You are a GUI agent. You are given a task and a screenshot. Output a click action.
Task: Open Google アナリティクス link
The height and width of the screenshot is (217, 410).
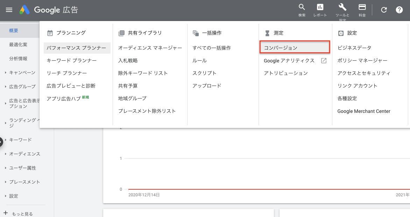point(289,61)
